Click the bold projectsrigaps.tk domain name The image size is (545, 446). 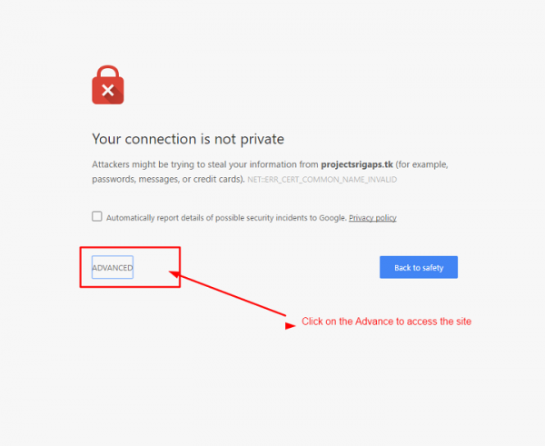click(358, 164)
